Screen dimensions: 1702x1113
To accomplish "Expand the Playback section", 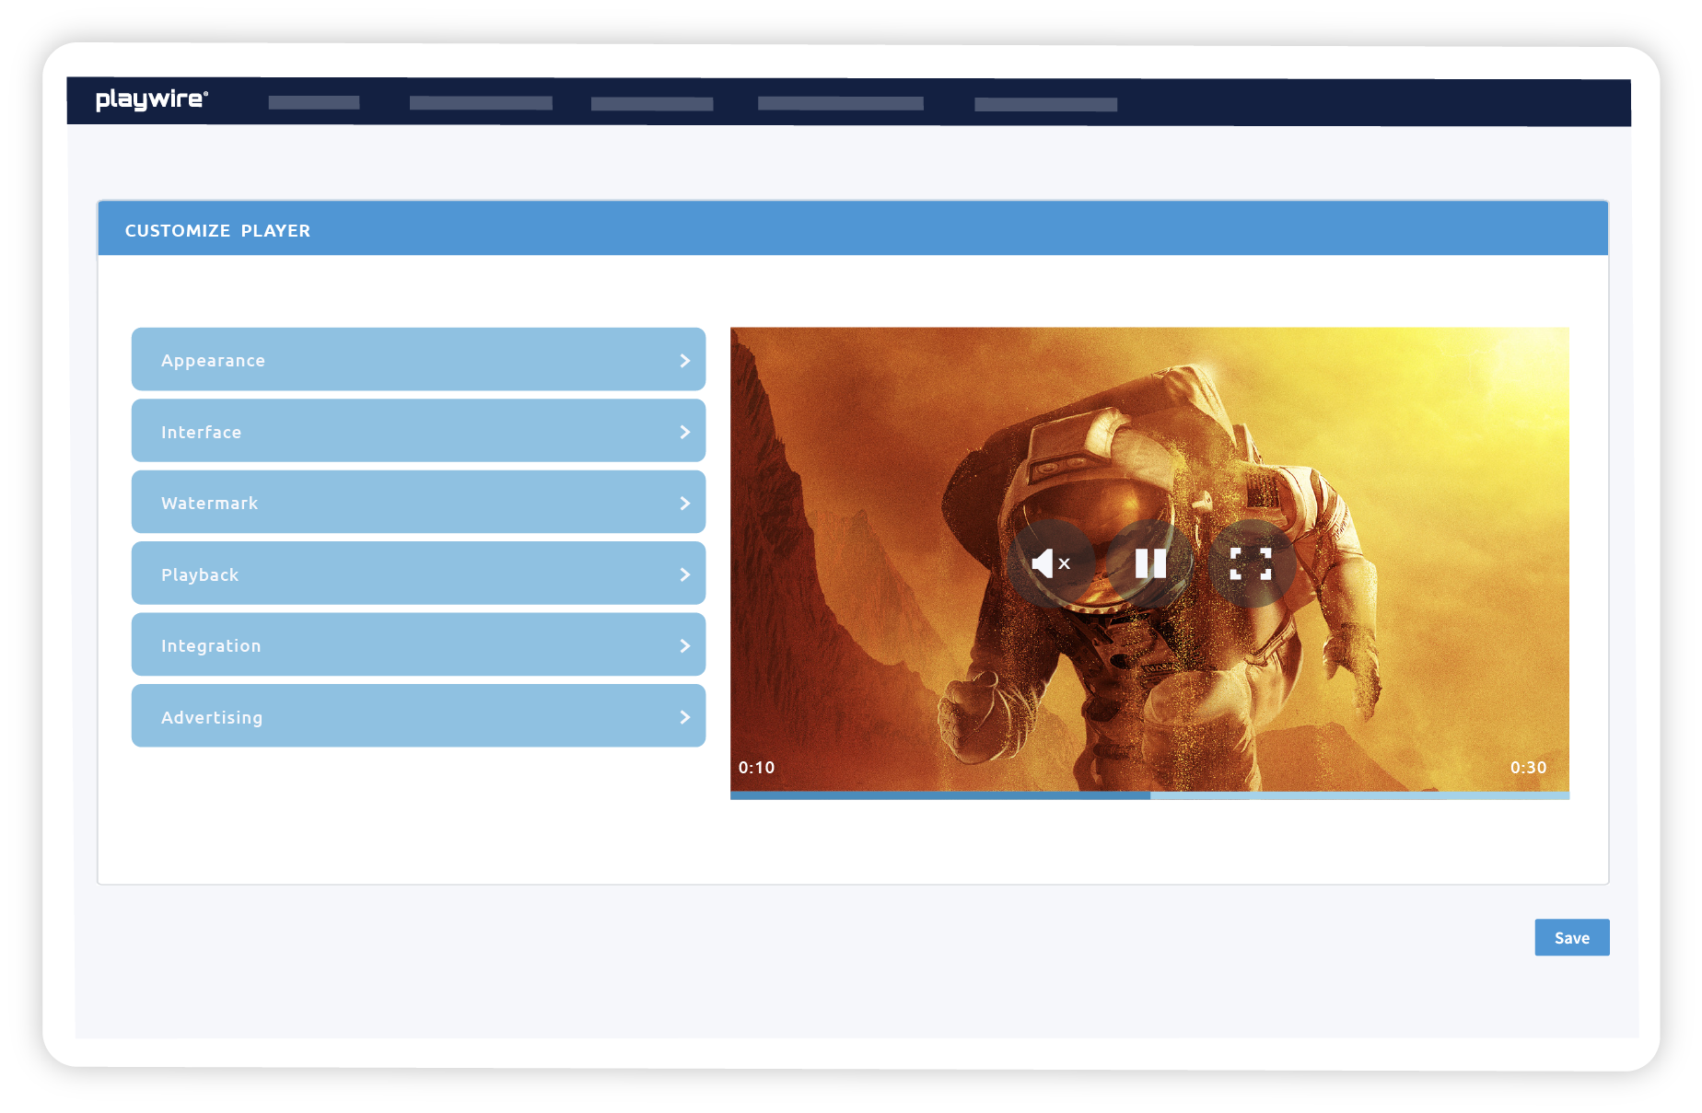I will click(x=418, y=574).
